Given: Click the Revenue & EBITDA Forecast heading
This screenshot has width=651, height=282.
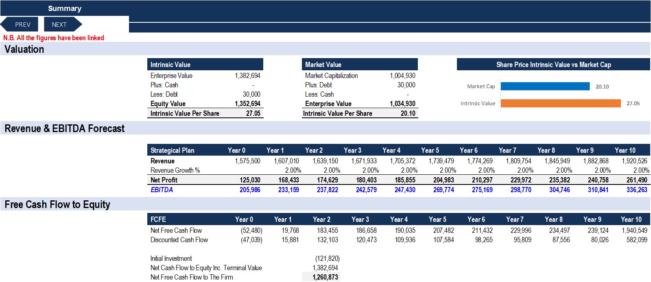Looking at the screenshot, I should pyautogui.click(x=64, y=128).
